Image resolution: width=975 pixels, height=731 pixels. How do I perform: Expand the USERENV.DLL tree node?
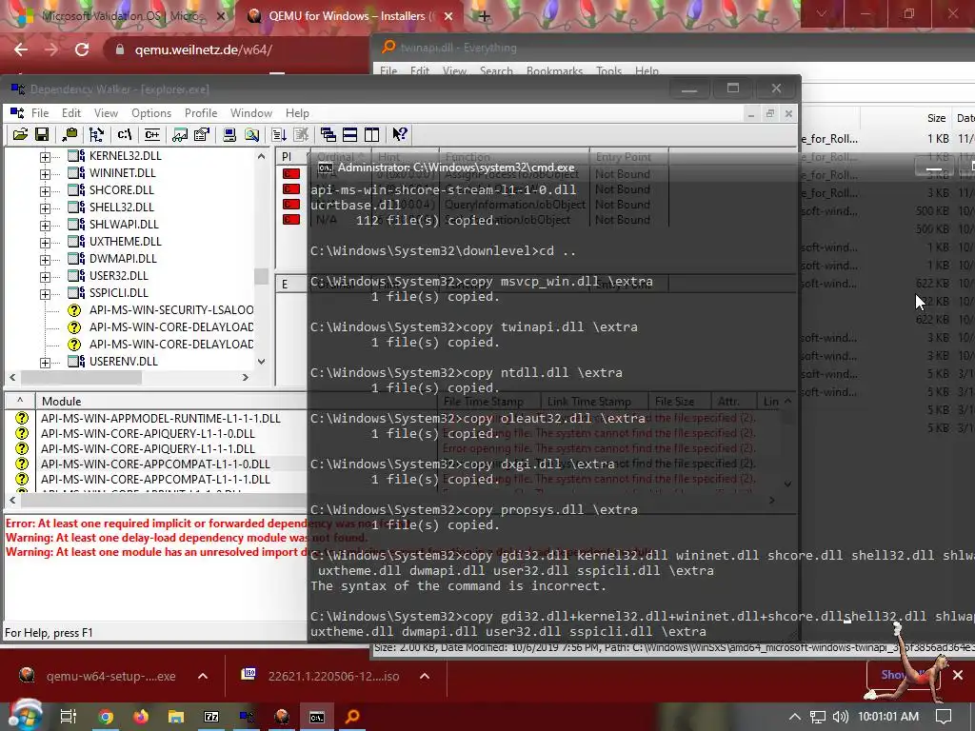coord(45,363)
